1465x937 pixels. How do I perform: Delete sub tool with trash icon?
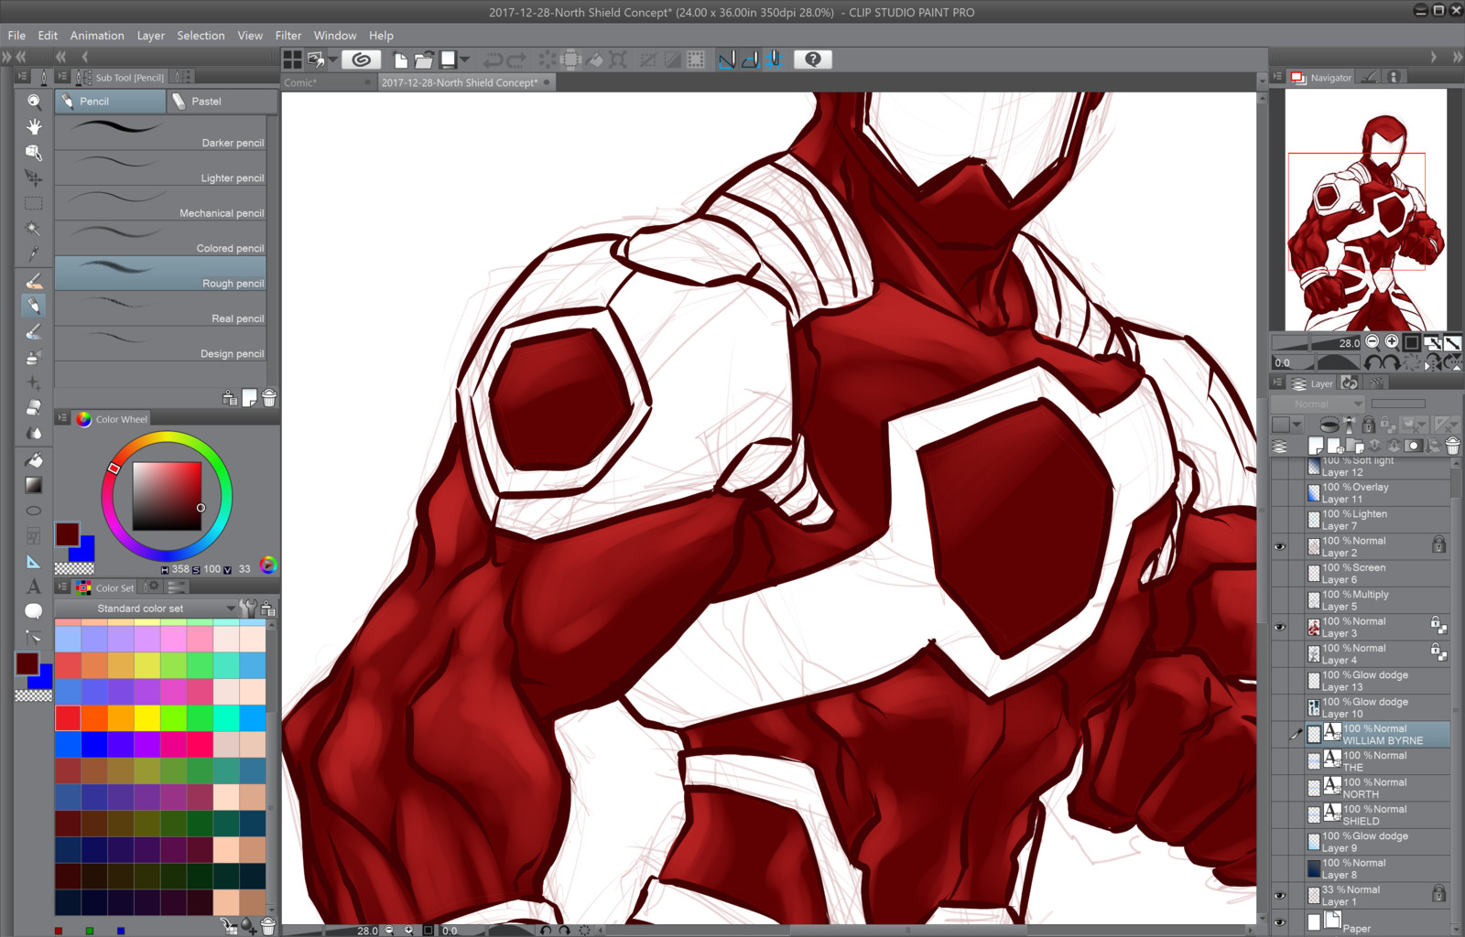[x=269, y=398]
